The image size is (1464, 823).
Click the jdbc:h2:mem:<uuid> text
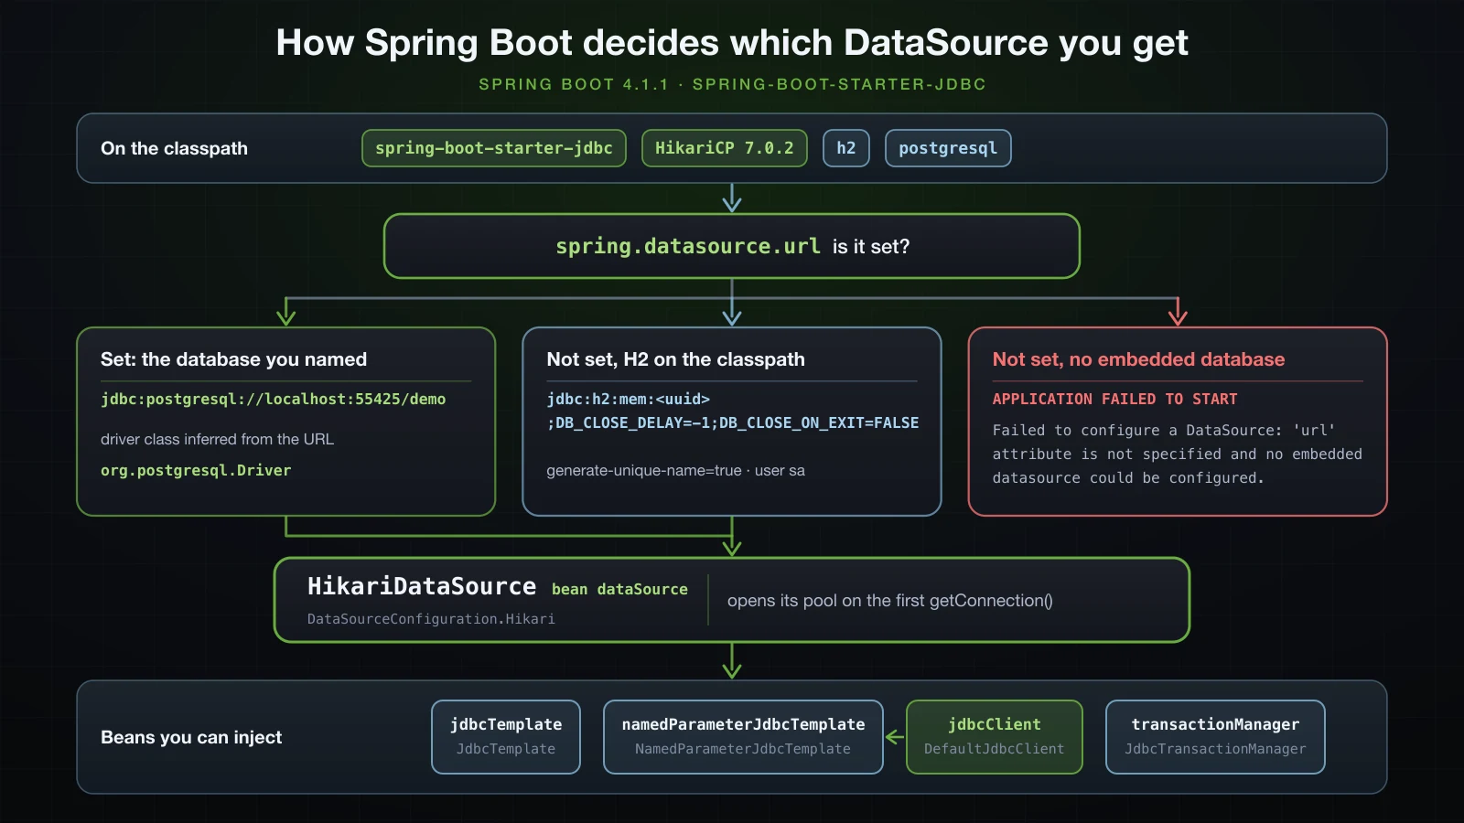tap(628, 399)
